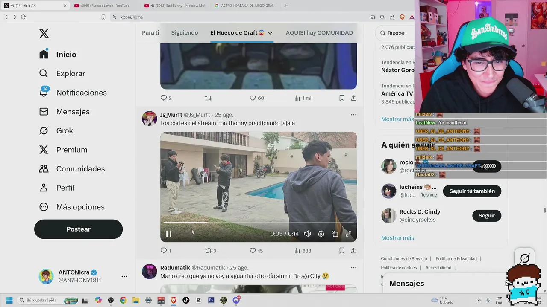Screen dimensions: 547x307
Task: Open Política de Privacidad link
Action: pyautogui.click(x=456, y=258)
